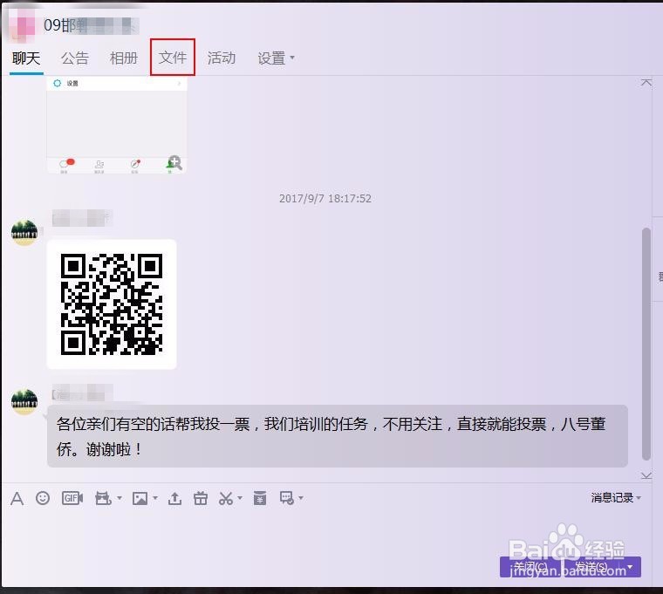Open the 消息记录 message history

[x=612, y=497]
